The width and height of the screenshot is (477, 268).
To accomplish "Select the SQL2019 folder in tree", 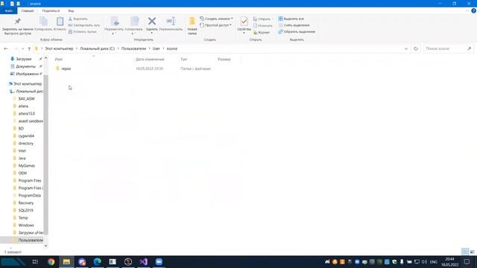I will tap(25, 210).
